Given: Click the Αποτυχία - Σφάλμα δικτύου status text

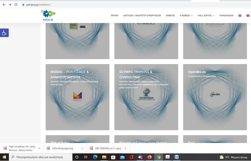Looking at the screenshot, I should (21, 150).
